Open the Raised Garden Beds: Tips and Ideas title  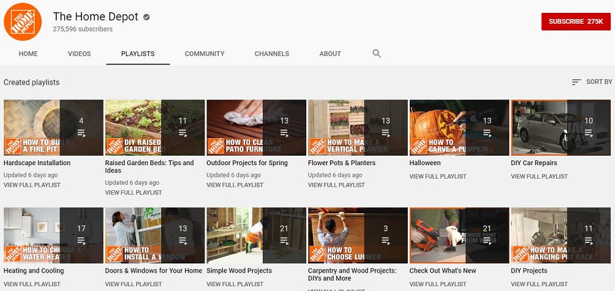point(150,167)
